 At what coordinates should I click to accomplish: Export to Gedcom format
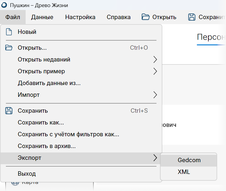[x=189, y=160]
